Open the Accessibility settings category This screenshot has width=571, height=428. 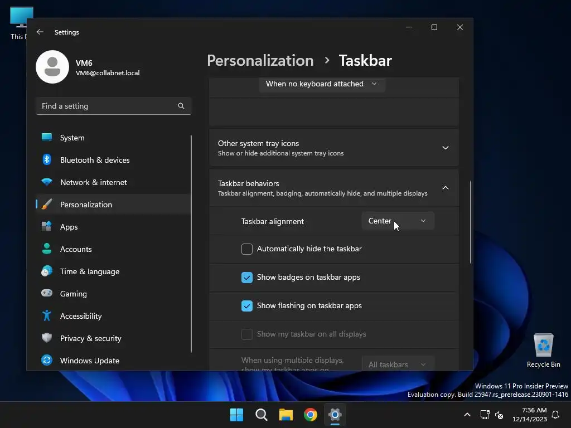(x=113, y=316)
